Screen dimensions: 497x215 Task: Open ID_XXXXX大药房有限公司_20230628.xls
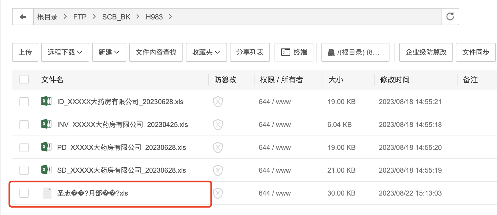[x=120, y=102]
